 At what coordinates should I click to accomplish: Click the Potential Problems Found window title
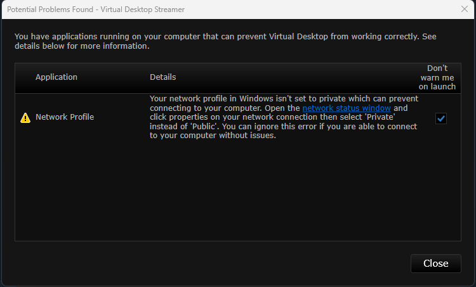96,10
